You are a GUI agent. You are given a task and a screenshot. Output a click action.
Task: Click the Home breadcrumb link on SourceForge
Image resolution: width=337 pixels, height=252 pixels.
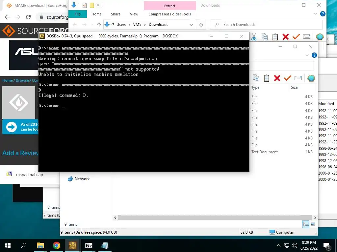[x=7, y=80]
